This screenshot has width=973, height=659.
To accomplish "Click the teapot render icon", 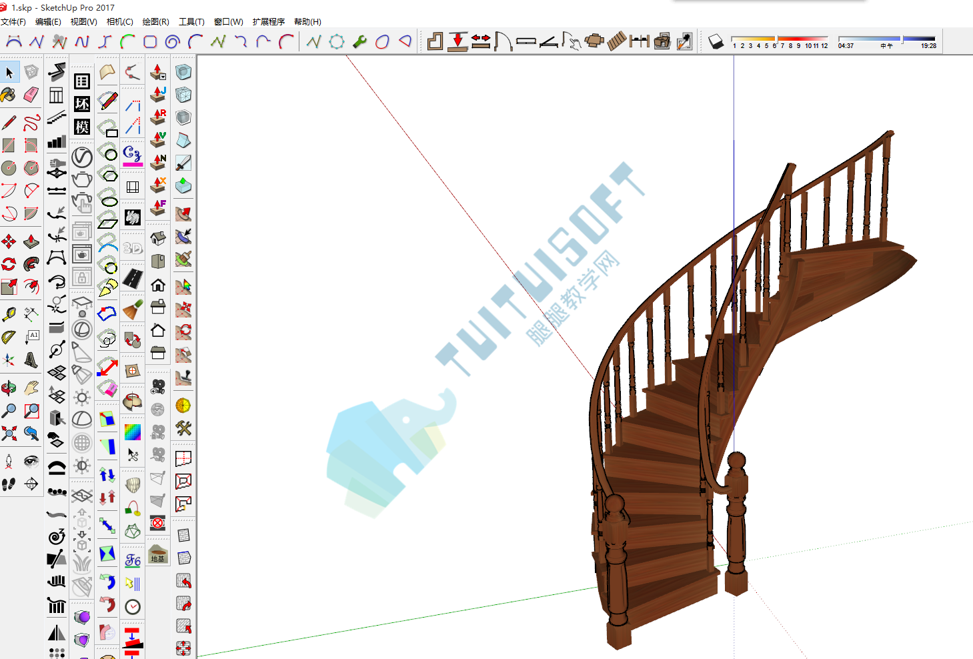I will [x=82, y=179].
